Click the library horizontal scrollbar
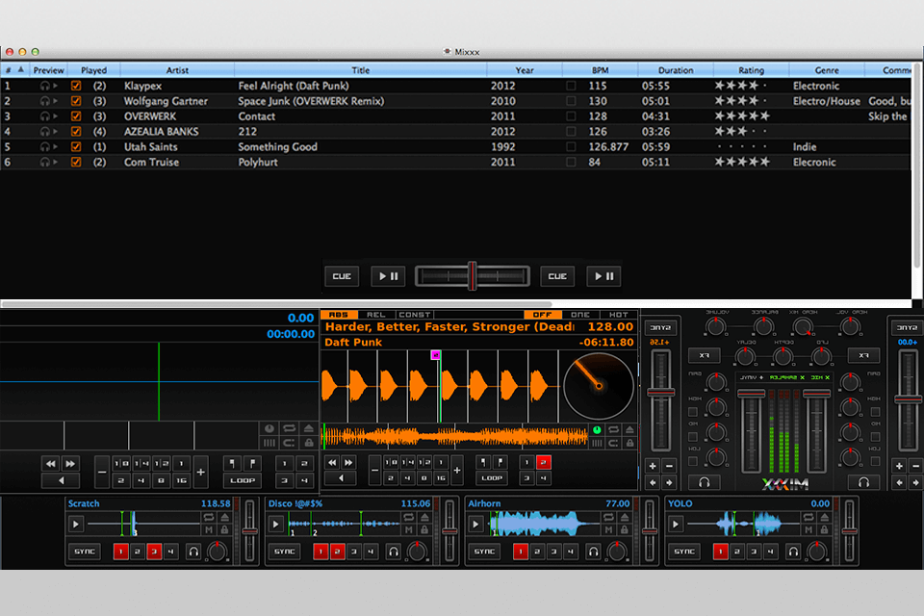The width and height of the screenshot is (924, 616). pyautogui.click(x=277, y=304)
